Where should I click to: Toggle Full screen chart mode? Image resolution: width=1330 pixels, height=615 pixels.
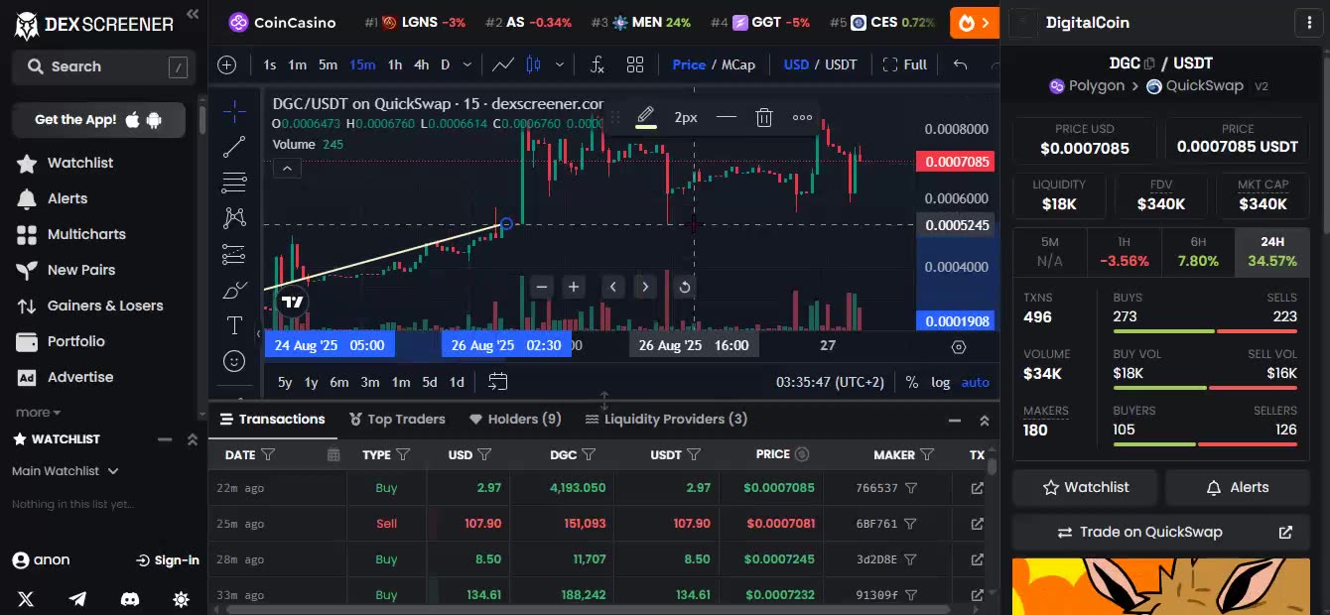[905, 64]
